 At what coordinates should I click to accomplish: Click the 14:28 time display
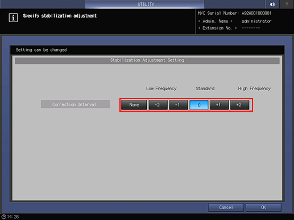pos(13,217)
